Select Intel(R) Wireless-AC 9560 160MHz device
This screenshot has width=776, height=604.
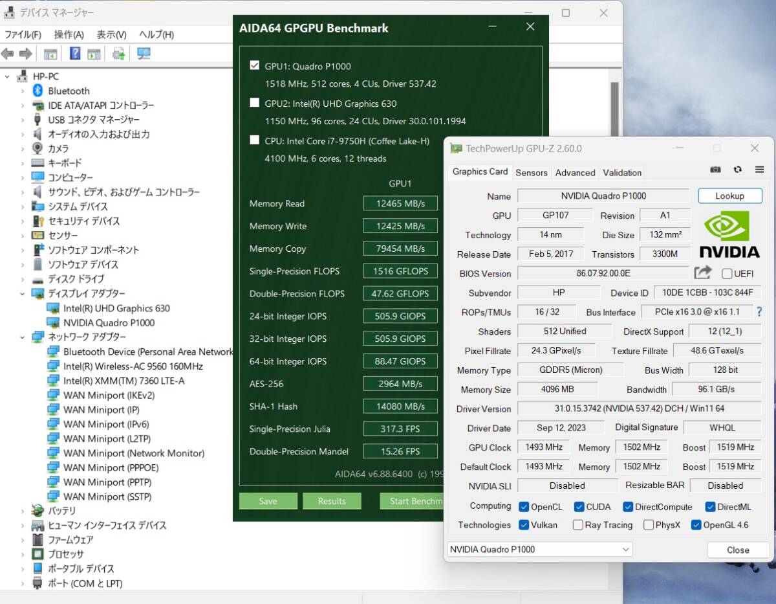pos(133,366)
